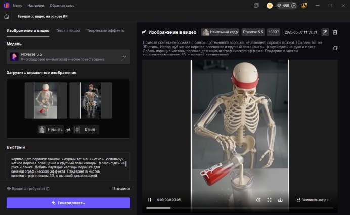This screenshot has height=215, width=350.
Task: Click the 0:00:00/0:00:05 time display
Action: 169,200
